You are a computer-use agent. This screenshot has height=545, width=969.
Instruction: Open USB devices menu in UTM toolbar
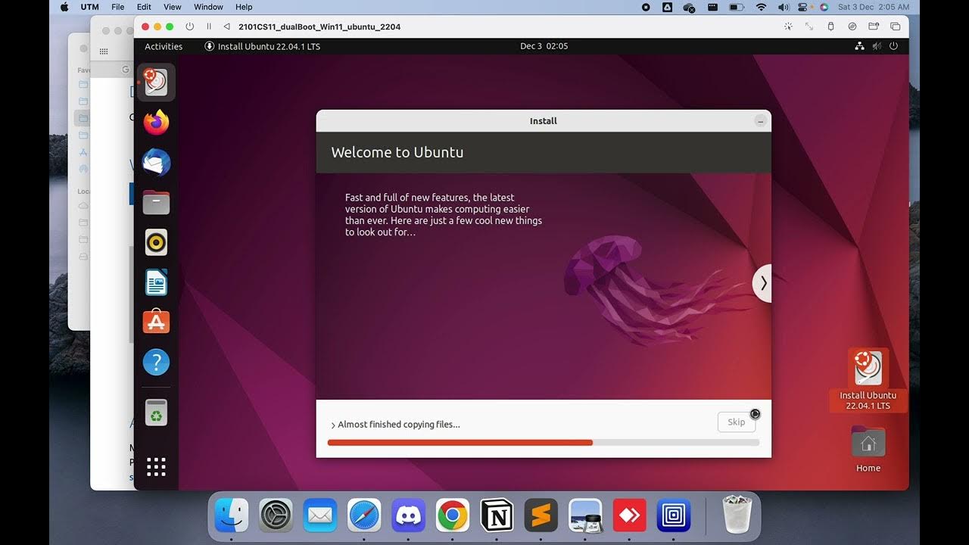coord(830,26)
